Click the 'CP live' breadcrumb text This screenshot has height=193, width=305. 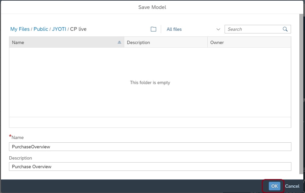[78, 29]
